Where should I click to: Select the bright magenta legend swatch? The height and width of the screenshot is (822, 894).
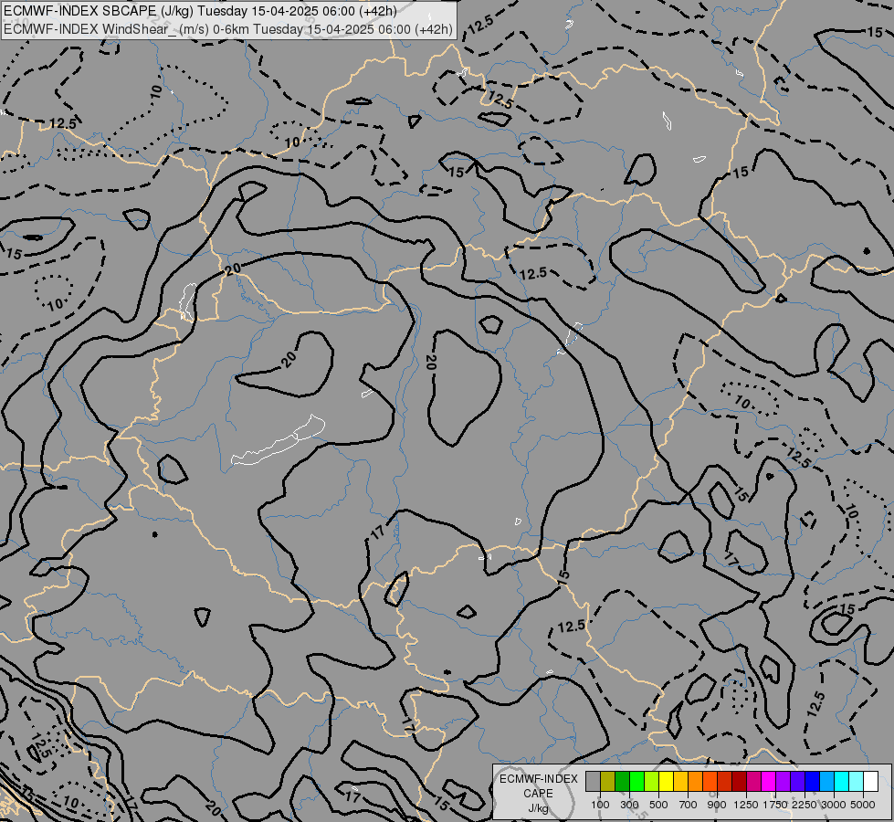[769, 781]
